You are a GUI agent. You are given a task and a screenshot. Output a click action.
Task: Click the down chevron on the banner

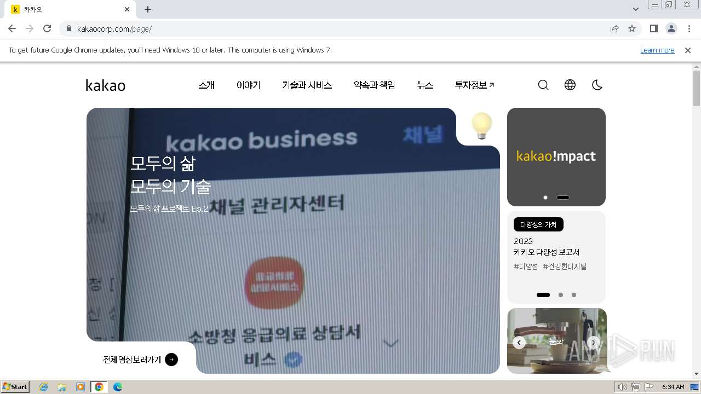(390, 343)
